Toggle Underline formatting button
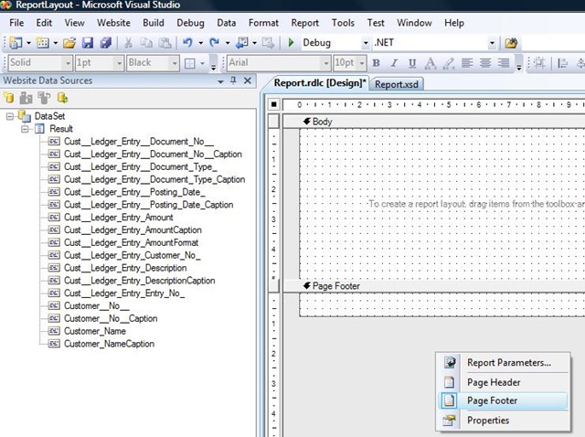 [412, 63]
